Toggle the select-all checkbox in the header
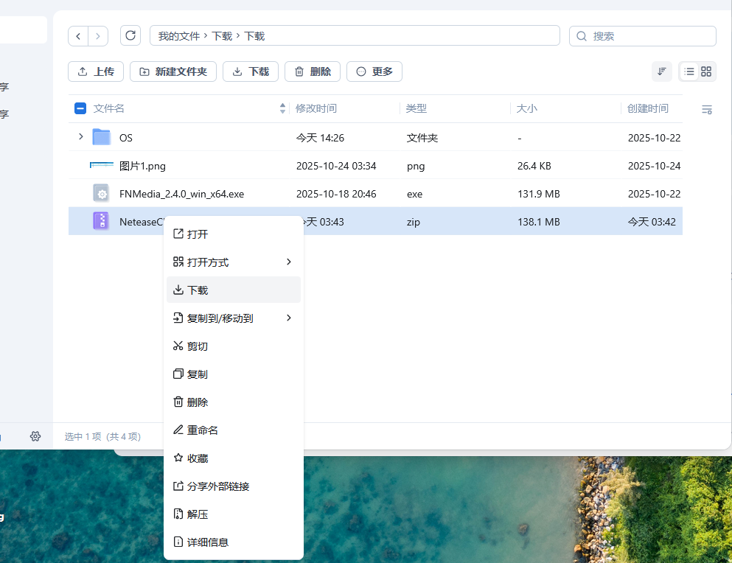 (80, 108)
